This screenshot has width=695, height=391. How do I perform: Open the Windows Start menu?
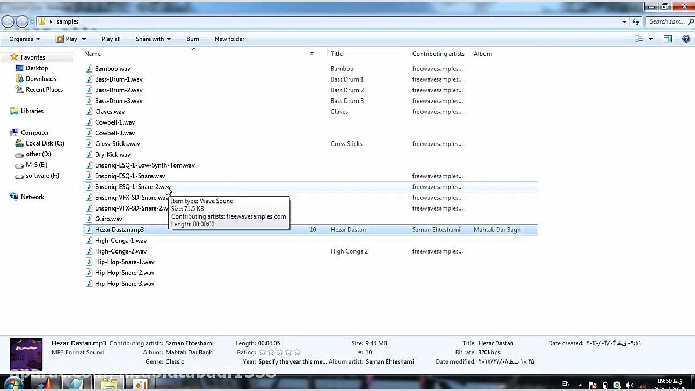click(x=13, y=383)
